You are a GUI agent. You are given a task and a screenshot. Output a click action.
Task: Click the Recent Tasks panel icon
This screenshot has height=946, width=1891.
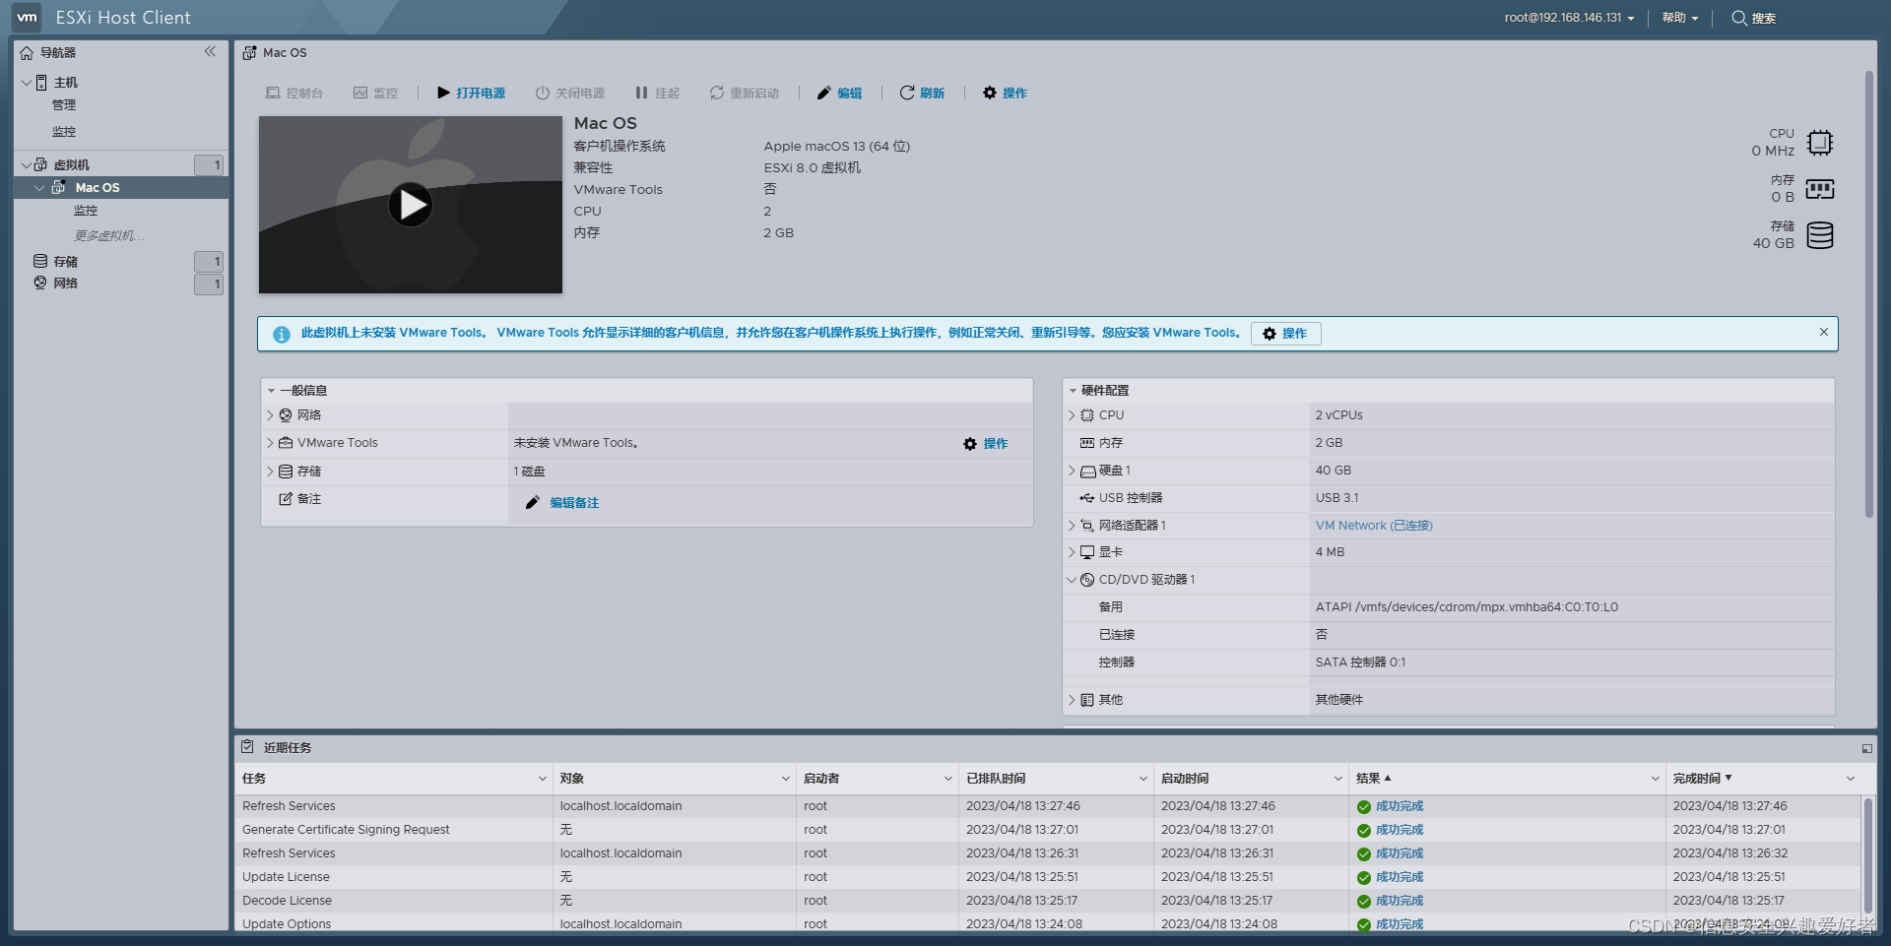248,747
